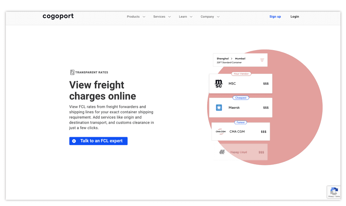Click the reCAPTCHA badge

pos(334,192)
